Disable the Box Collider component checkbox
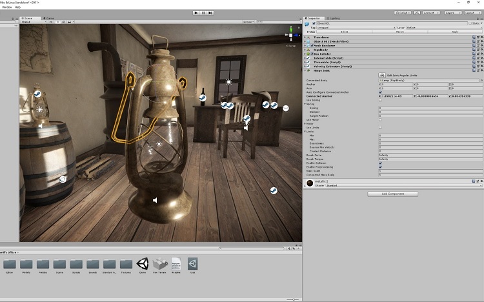The height and width of the screenshot is (302, 484). click(312, 54)
